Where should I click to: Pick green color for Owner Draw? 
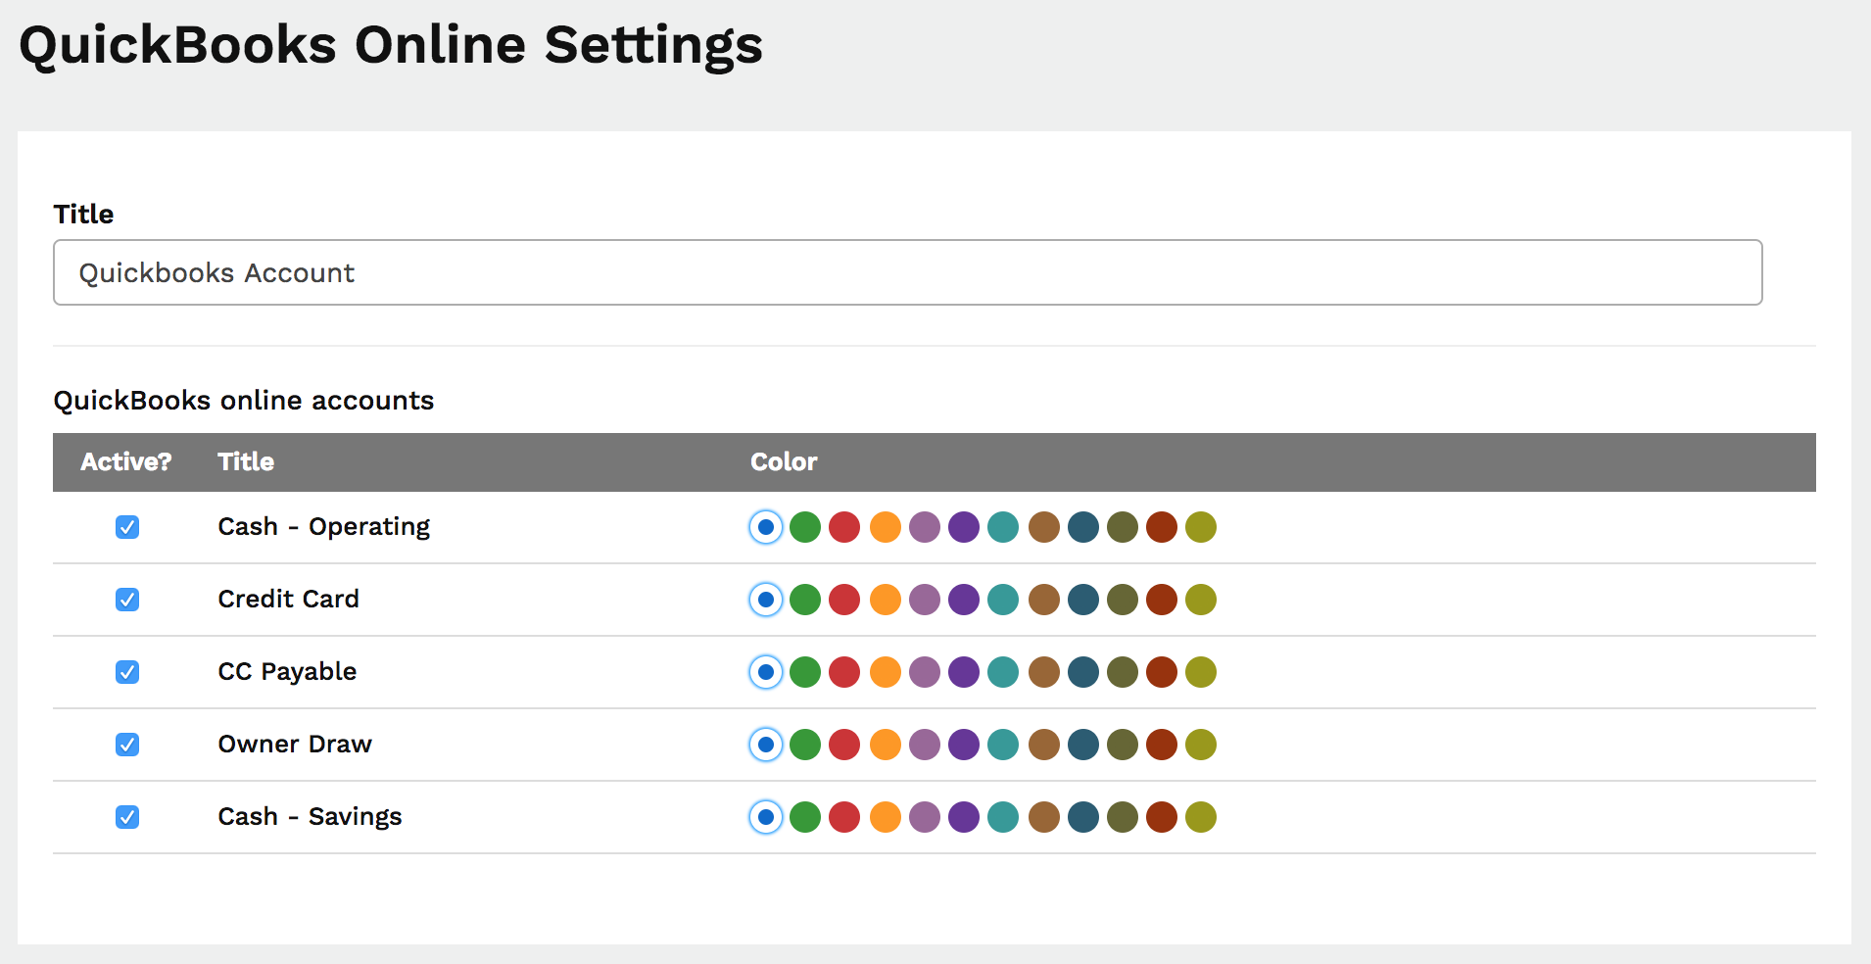click(805, 745)
